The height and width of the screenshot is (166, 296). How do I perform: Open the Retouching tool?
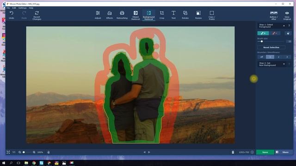tap(122, 15)
